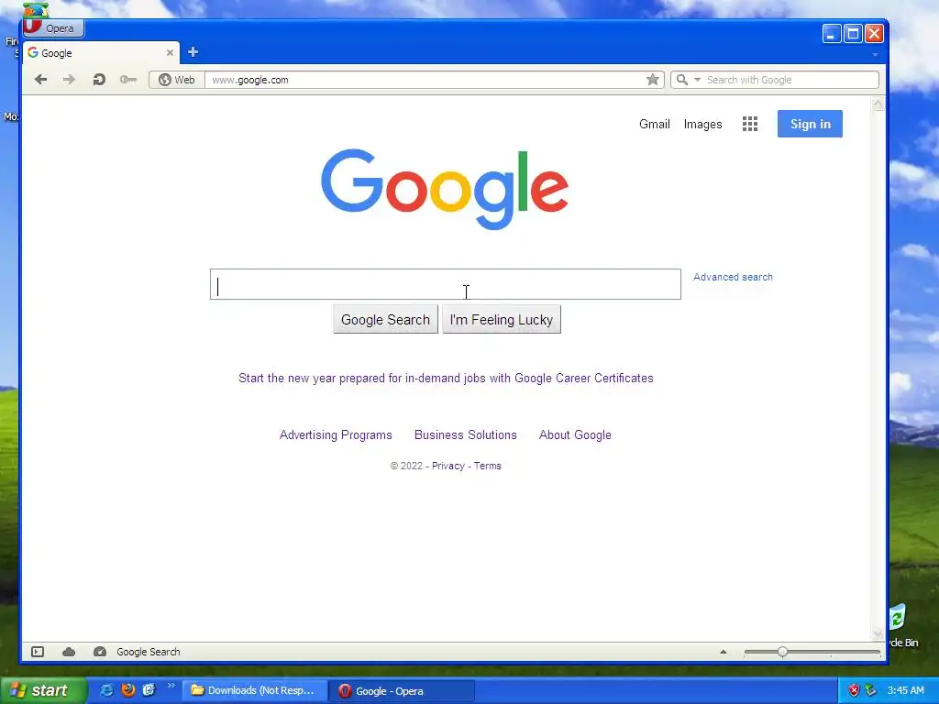Go forward with the forward arrow

(x=70, y=80)
